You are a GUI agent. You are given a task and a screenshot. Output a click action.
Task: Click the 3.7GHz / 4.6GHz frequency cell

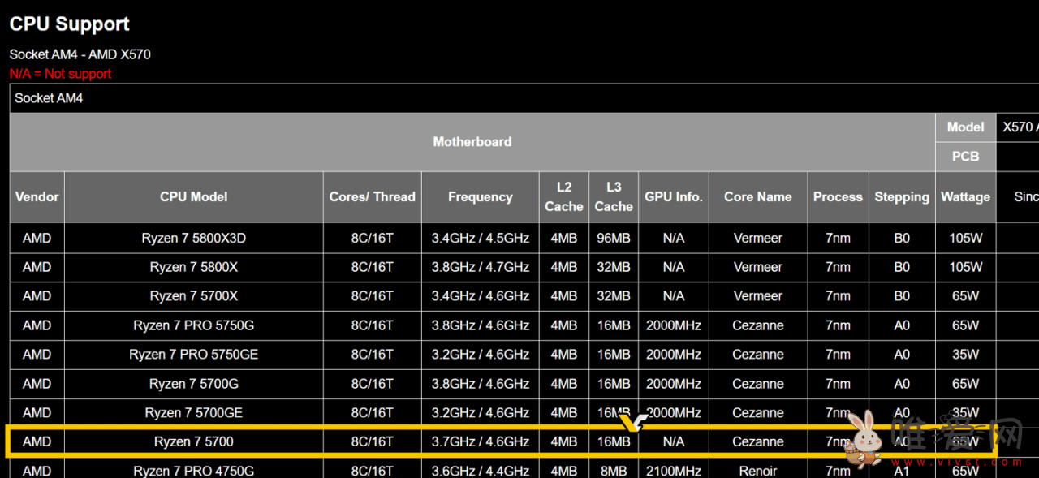coord(480,442)
